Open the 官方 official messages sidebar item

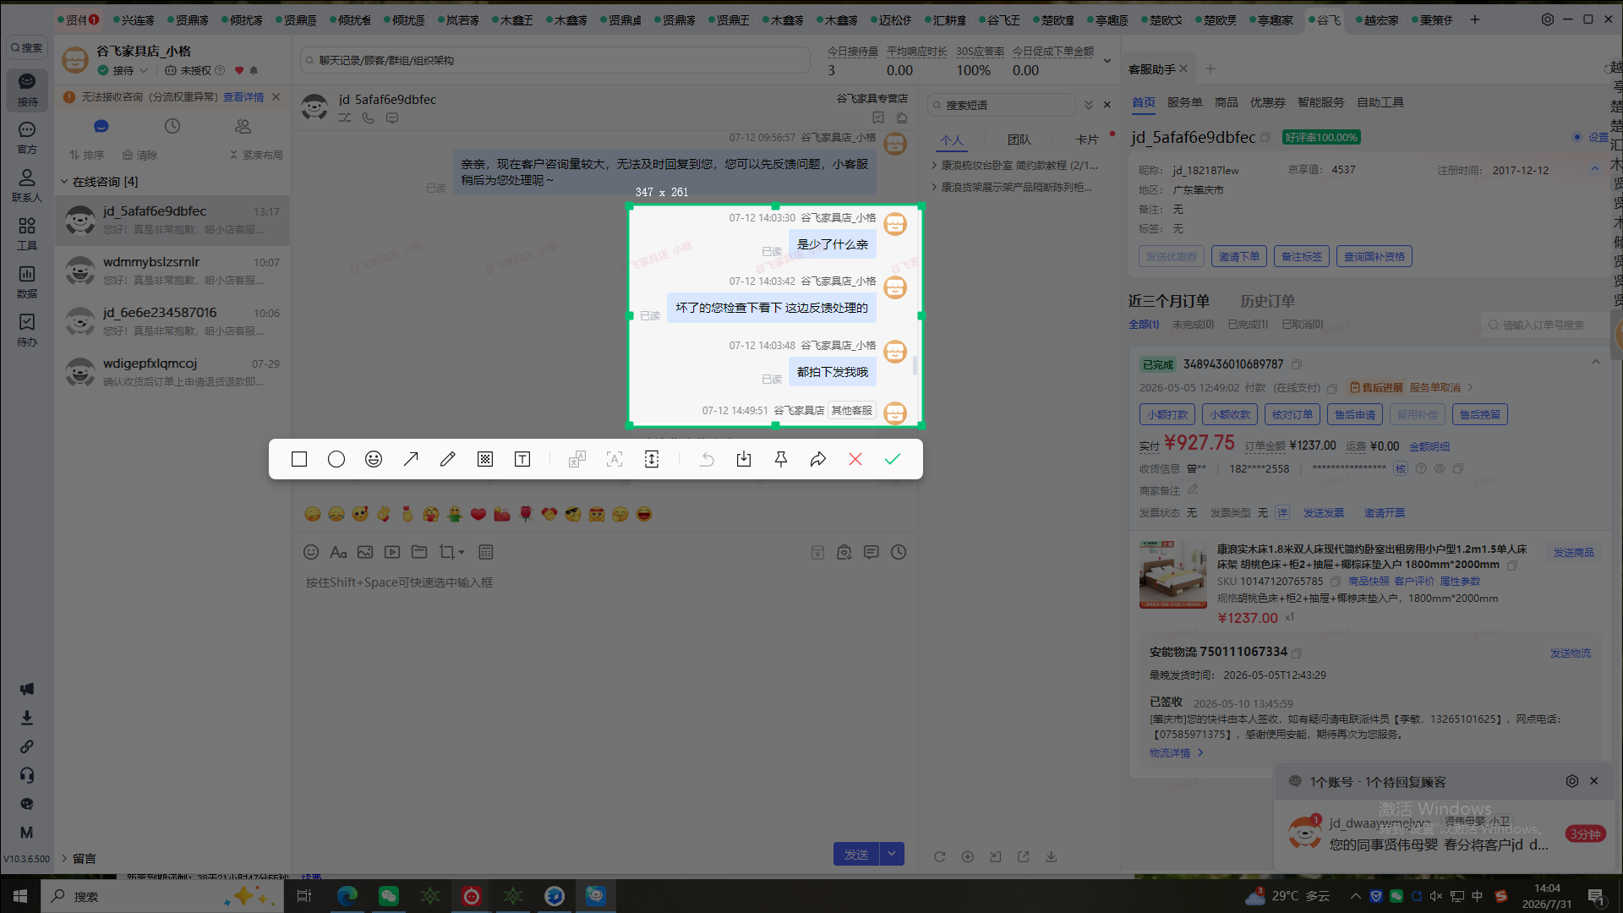(x=27, y=137)
